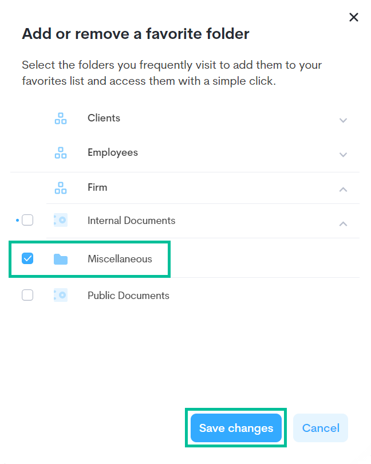Viewport: 371px width, 464px height.
Task: Close the favorite folder dialog
Action: pos(354,17)
